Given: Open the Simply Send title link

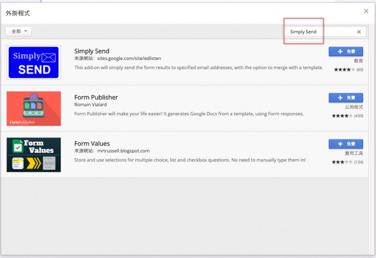Looking at the screenshot, I should click(91, 51).
